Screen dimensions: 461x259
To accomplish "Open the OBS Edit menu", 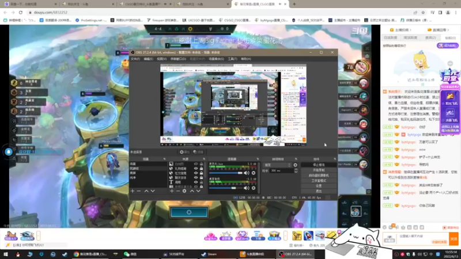I will [x=148, y=59].
